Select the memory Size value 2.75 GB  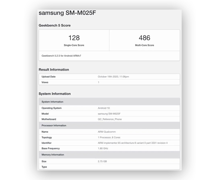[x=102, y=161]
